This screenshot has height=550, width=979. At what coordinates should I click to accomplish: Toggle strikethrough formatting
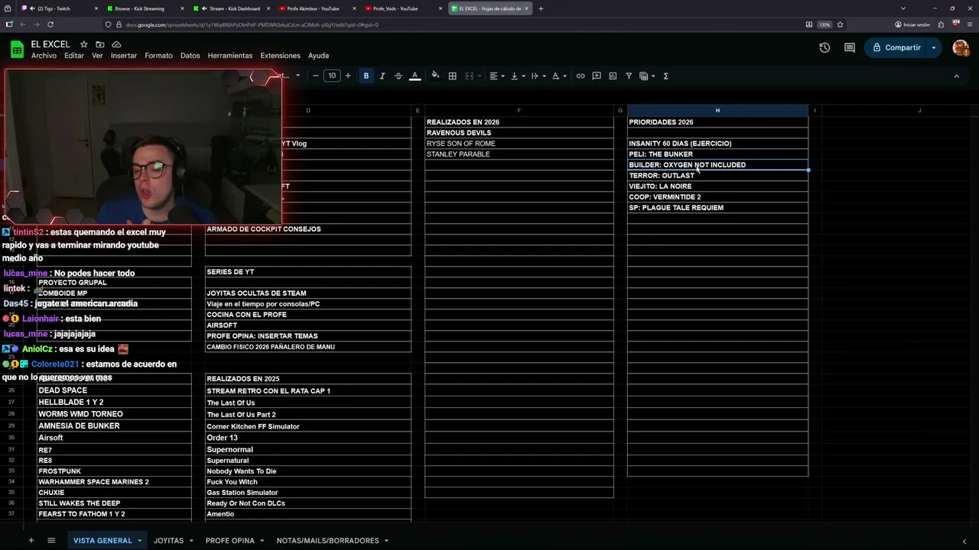coord(398,76)
